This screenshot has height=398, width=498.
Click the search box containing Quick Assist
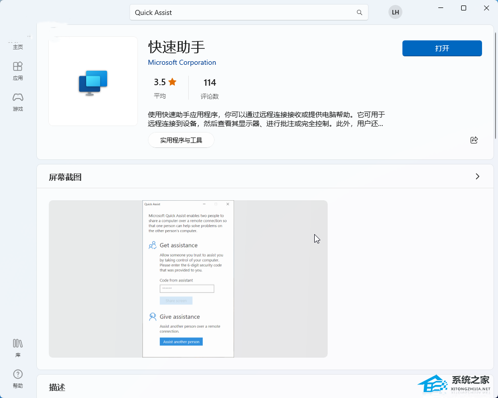click(x=244, y=12)
